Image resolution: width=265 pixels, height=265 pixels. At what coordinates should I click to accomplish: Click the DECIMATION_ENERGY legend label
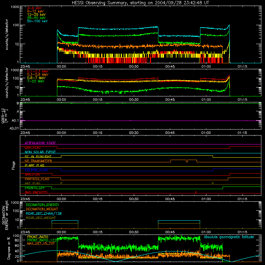point(42,205)
